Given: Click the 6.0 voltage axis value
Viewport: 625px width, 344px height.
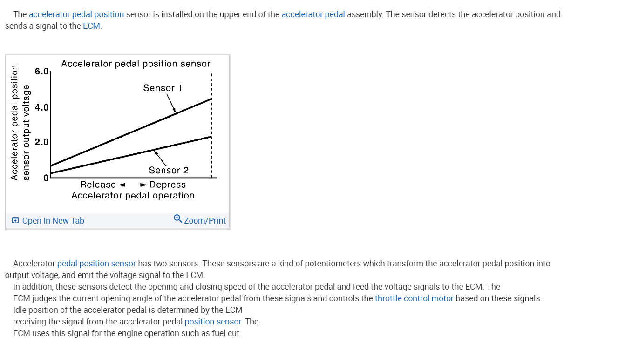Looking at the screenshot, I should coord(41,72).
